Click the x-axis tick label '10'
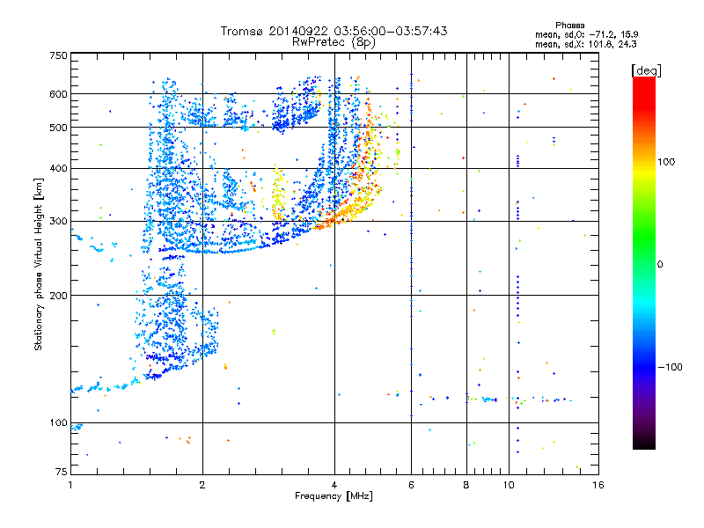The height and width of the screenshot is (528, 704). click(x=509, y=485)
